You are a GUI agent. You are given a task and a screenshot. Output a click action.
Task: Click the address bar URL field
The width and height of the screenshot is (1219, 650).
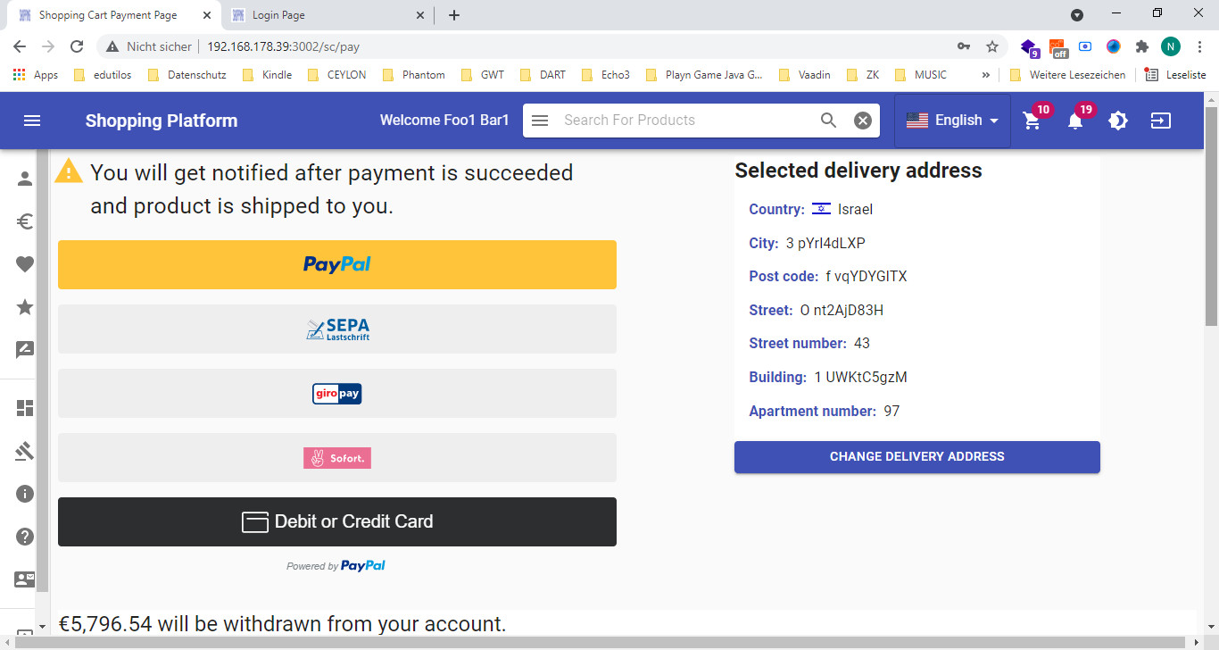[x=571, y=46]
